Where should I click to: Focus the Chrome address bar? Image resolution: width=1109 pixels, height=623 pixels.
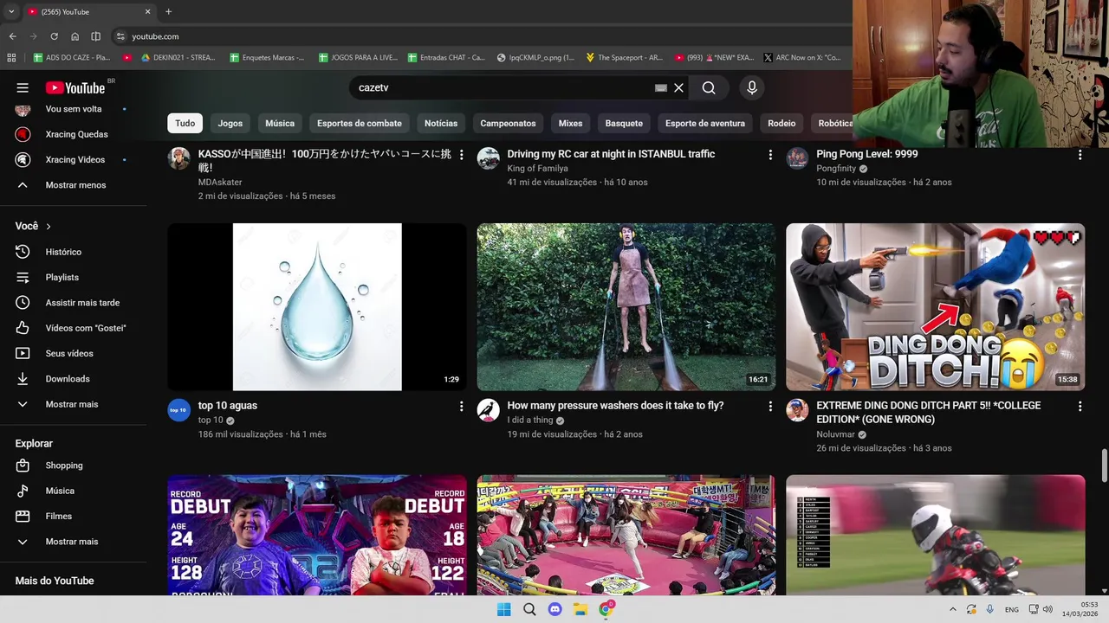pos(485,36)
